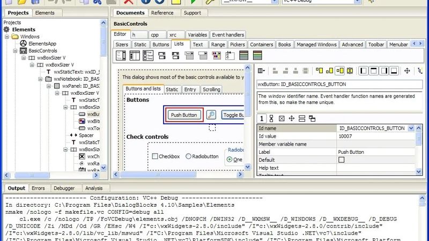The image size is (429, 241).
Task: Collapse the BasicControls tree node
Action: [x=16, y=51]
